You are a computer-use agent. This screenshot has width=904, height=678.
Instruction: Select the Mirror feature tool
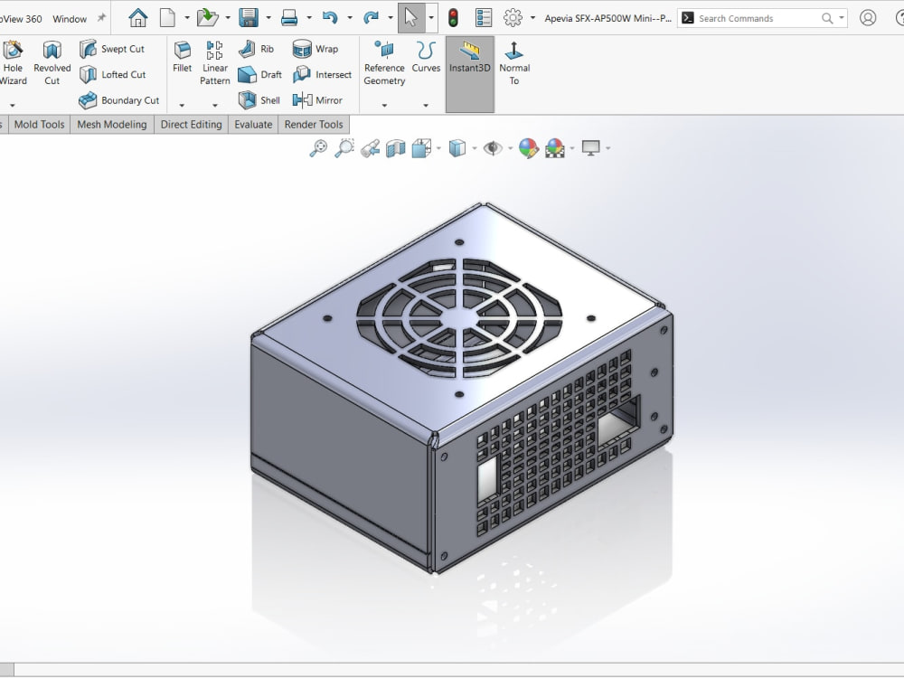coord(317,100)
